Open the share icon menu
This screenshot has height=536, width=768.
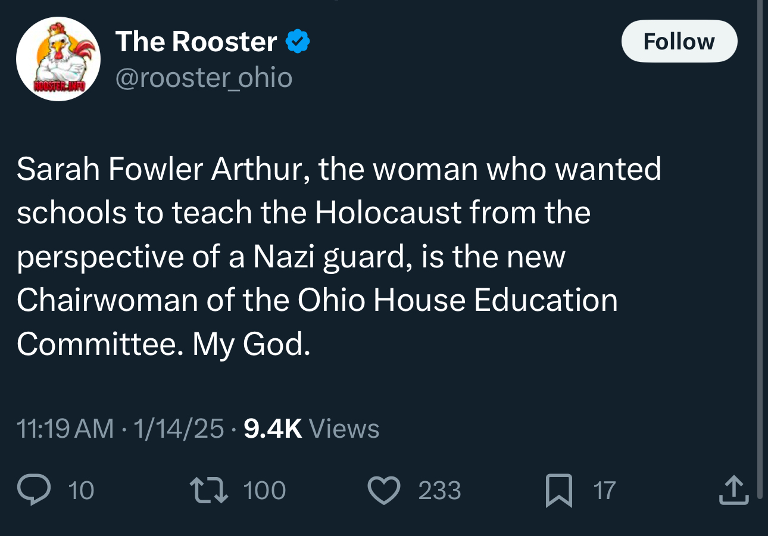click(x=733, y=490)
